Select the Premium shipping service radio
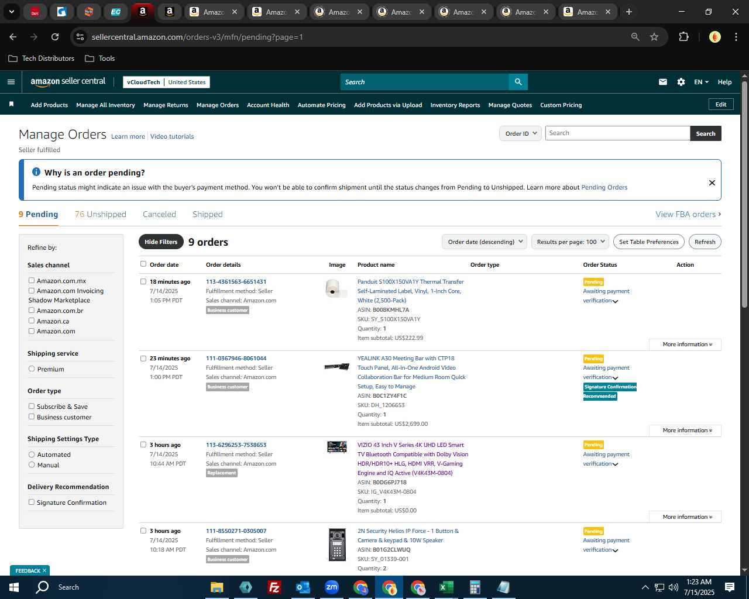The width and height of the screenshot is (749, 599). coord(32,369)
